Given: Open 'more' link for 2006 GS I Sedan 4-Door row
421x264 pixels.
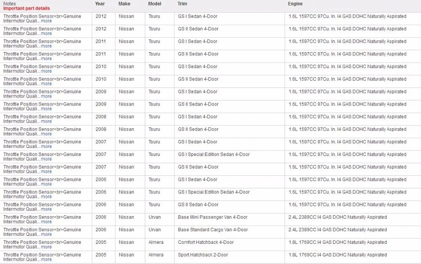Looking at the screenshot, I should point(46,184).
